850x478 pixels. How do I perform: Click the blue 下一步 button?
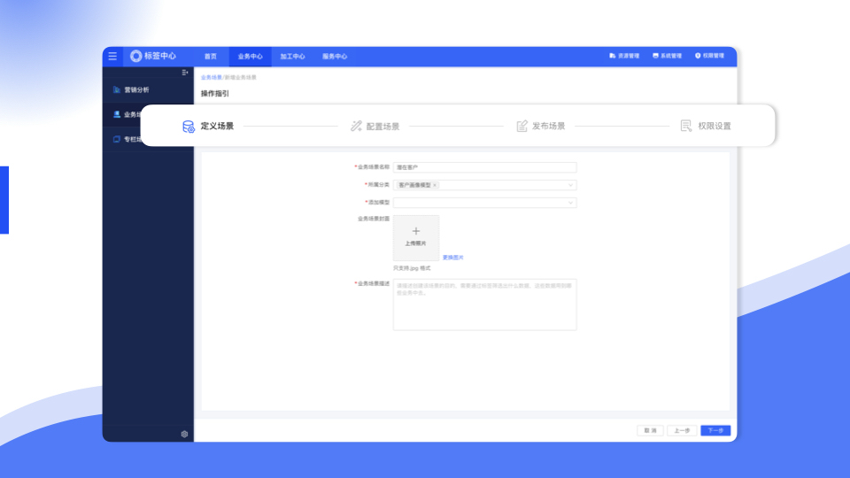coord(715,430)
